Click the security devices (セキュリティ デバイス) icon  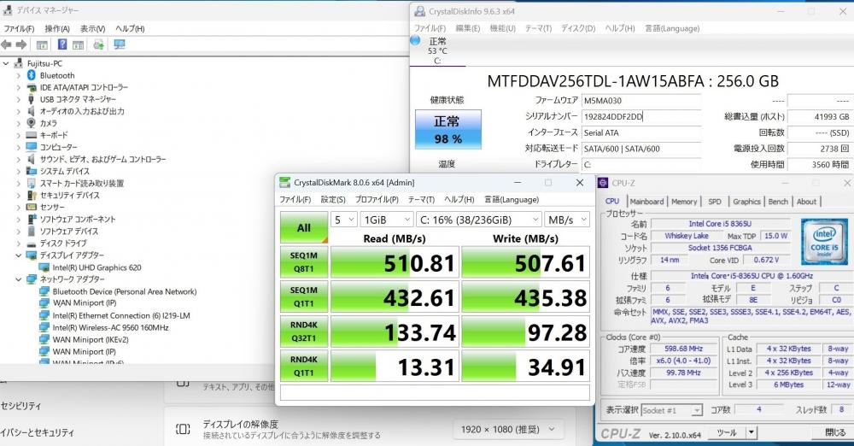[32, 195]
